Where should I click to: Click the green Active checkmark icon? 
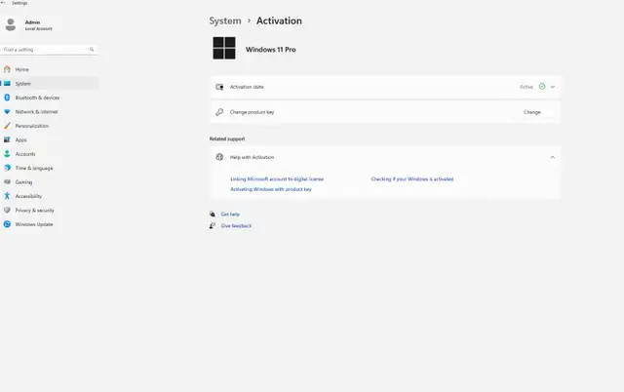pos(542,87)
